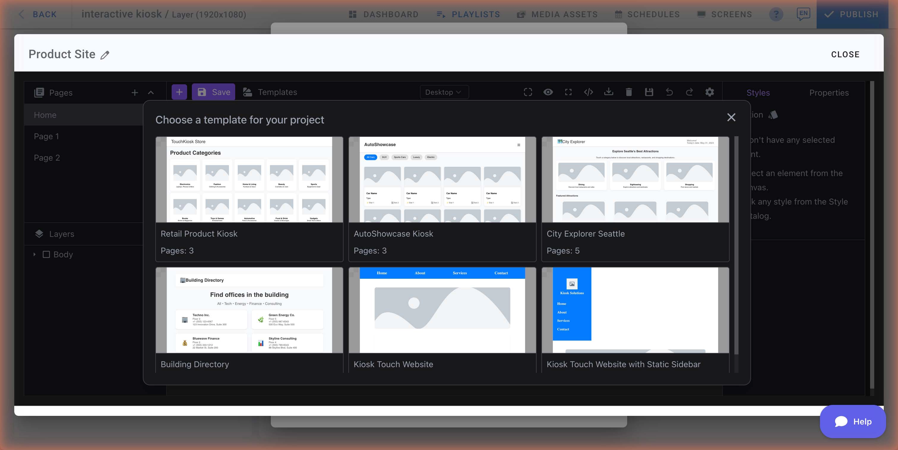898x450 pixels.
Task: Click the purple Save button
Action: 213,92
